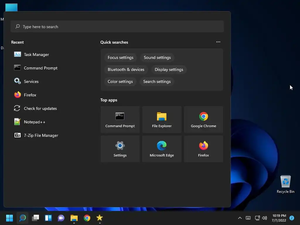Screen dimensions: 300x225
Task: Open the Widgets taskbar icon
Action: [x=48, y=218]
